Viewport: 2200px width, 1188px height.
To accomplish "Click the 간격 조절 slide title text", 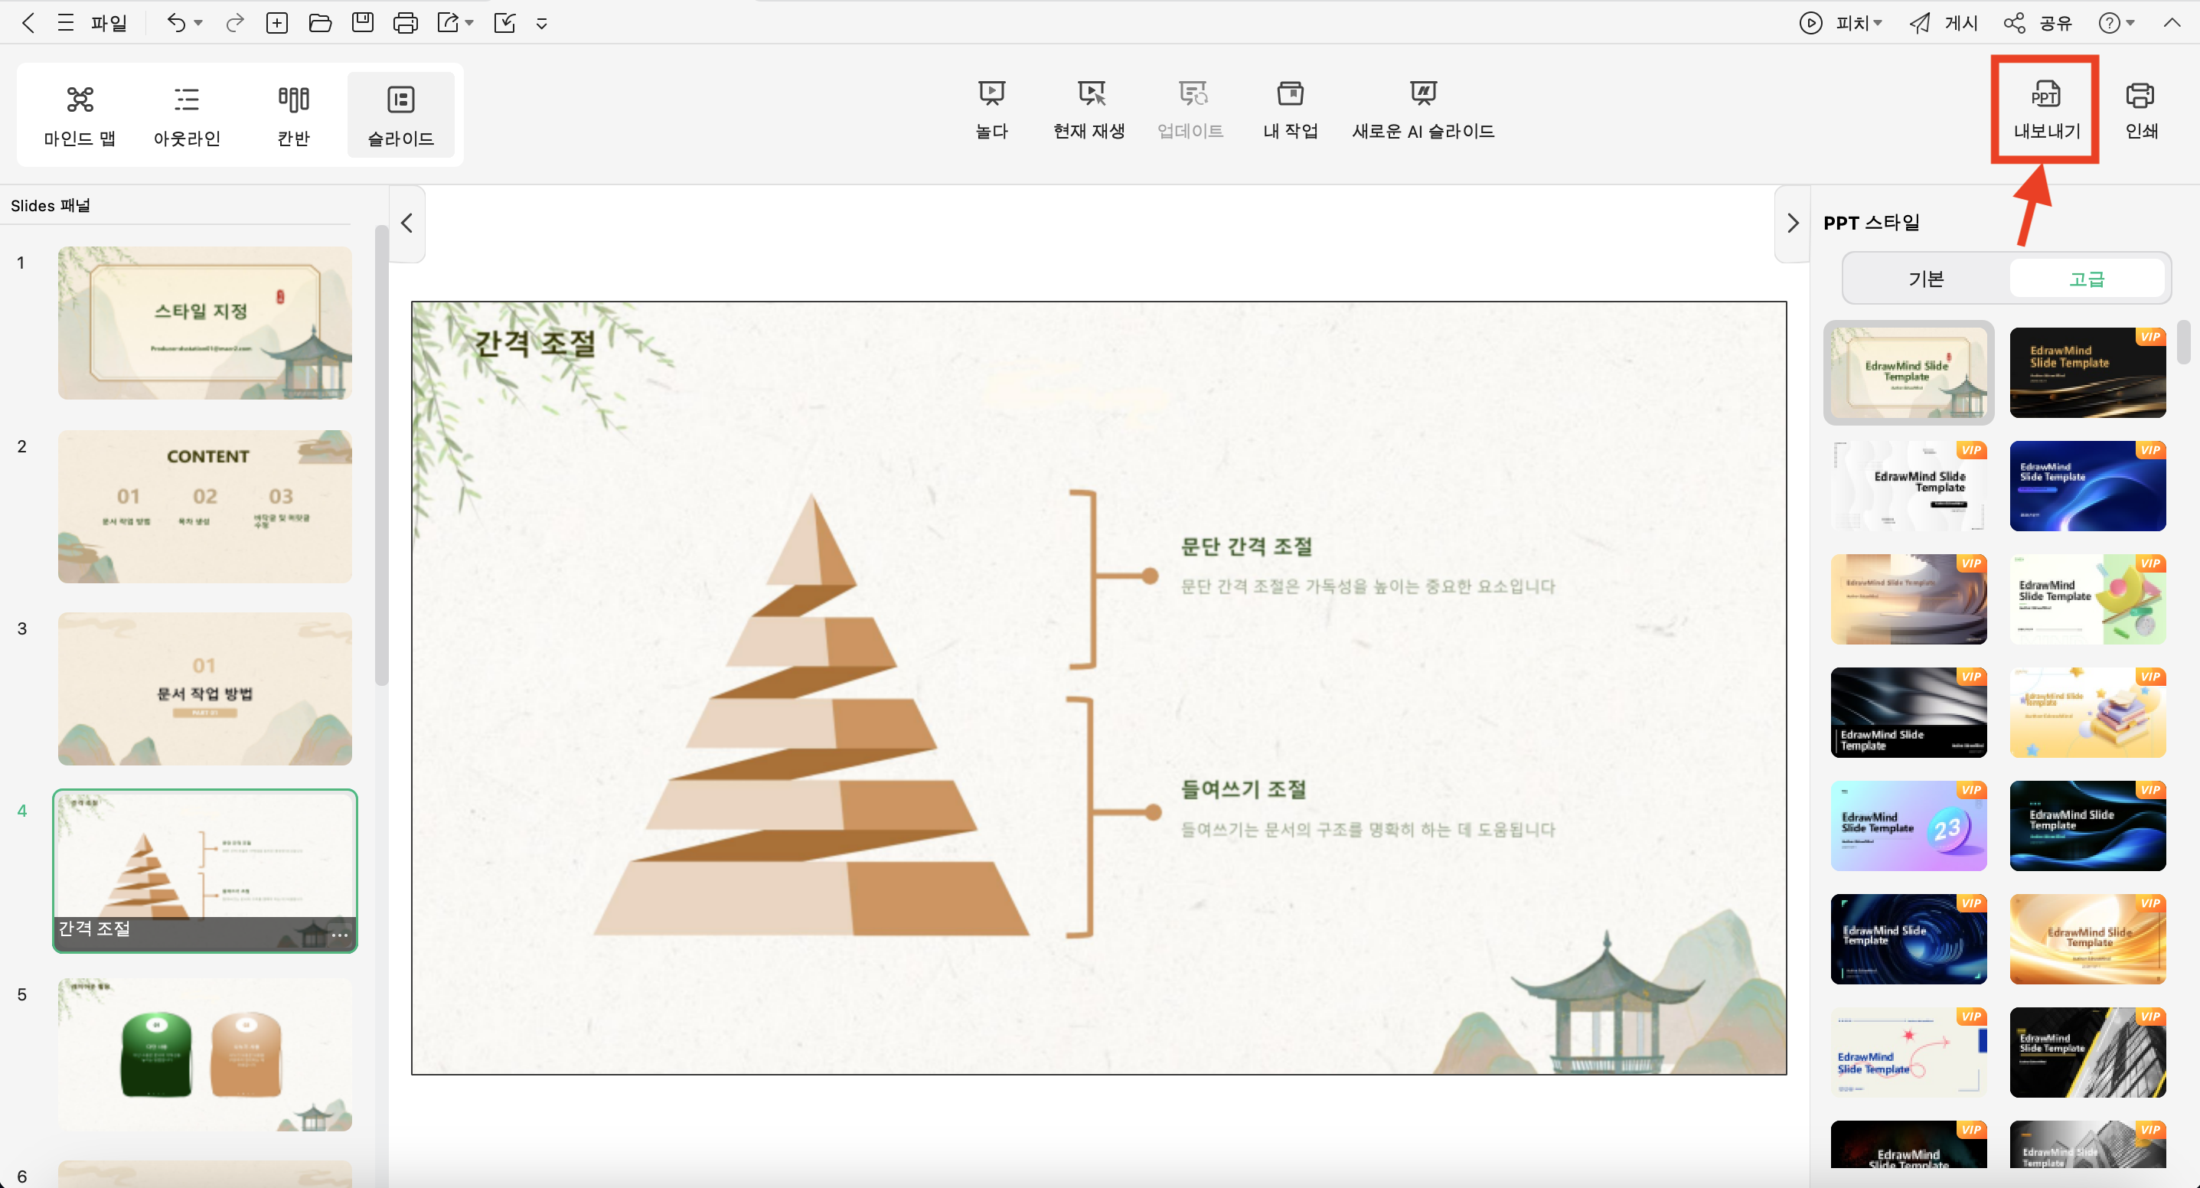I will [534, 344].
